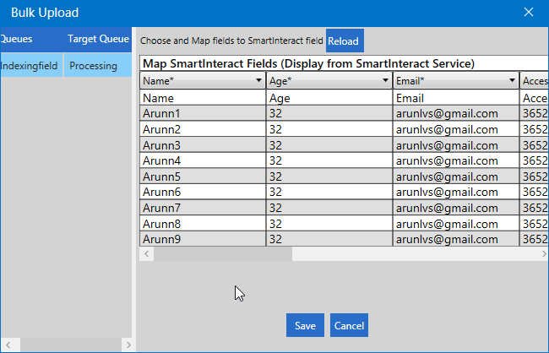Open the Age* column dropdown
549x353 pixels.
pyautogui.click(x=385, y=81)
